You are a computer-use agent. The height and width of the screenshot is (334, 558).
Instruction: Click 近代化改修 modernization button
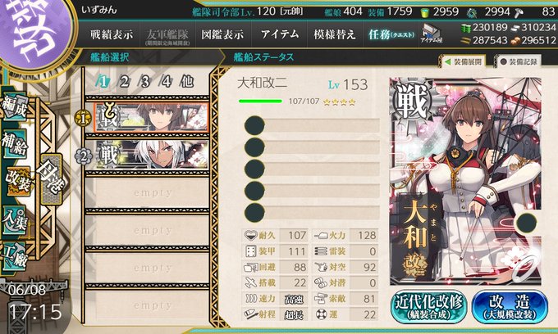point(429,307)
